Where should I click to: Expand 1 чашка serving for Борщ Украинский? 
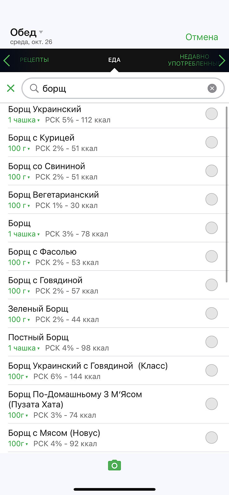pos(24,120)
